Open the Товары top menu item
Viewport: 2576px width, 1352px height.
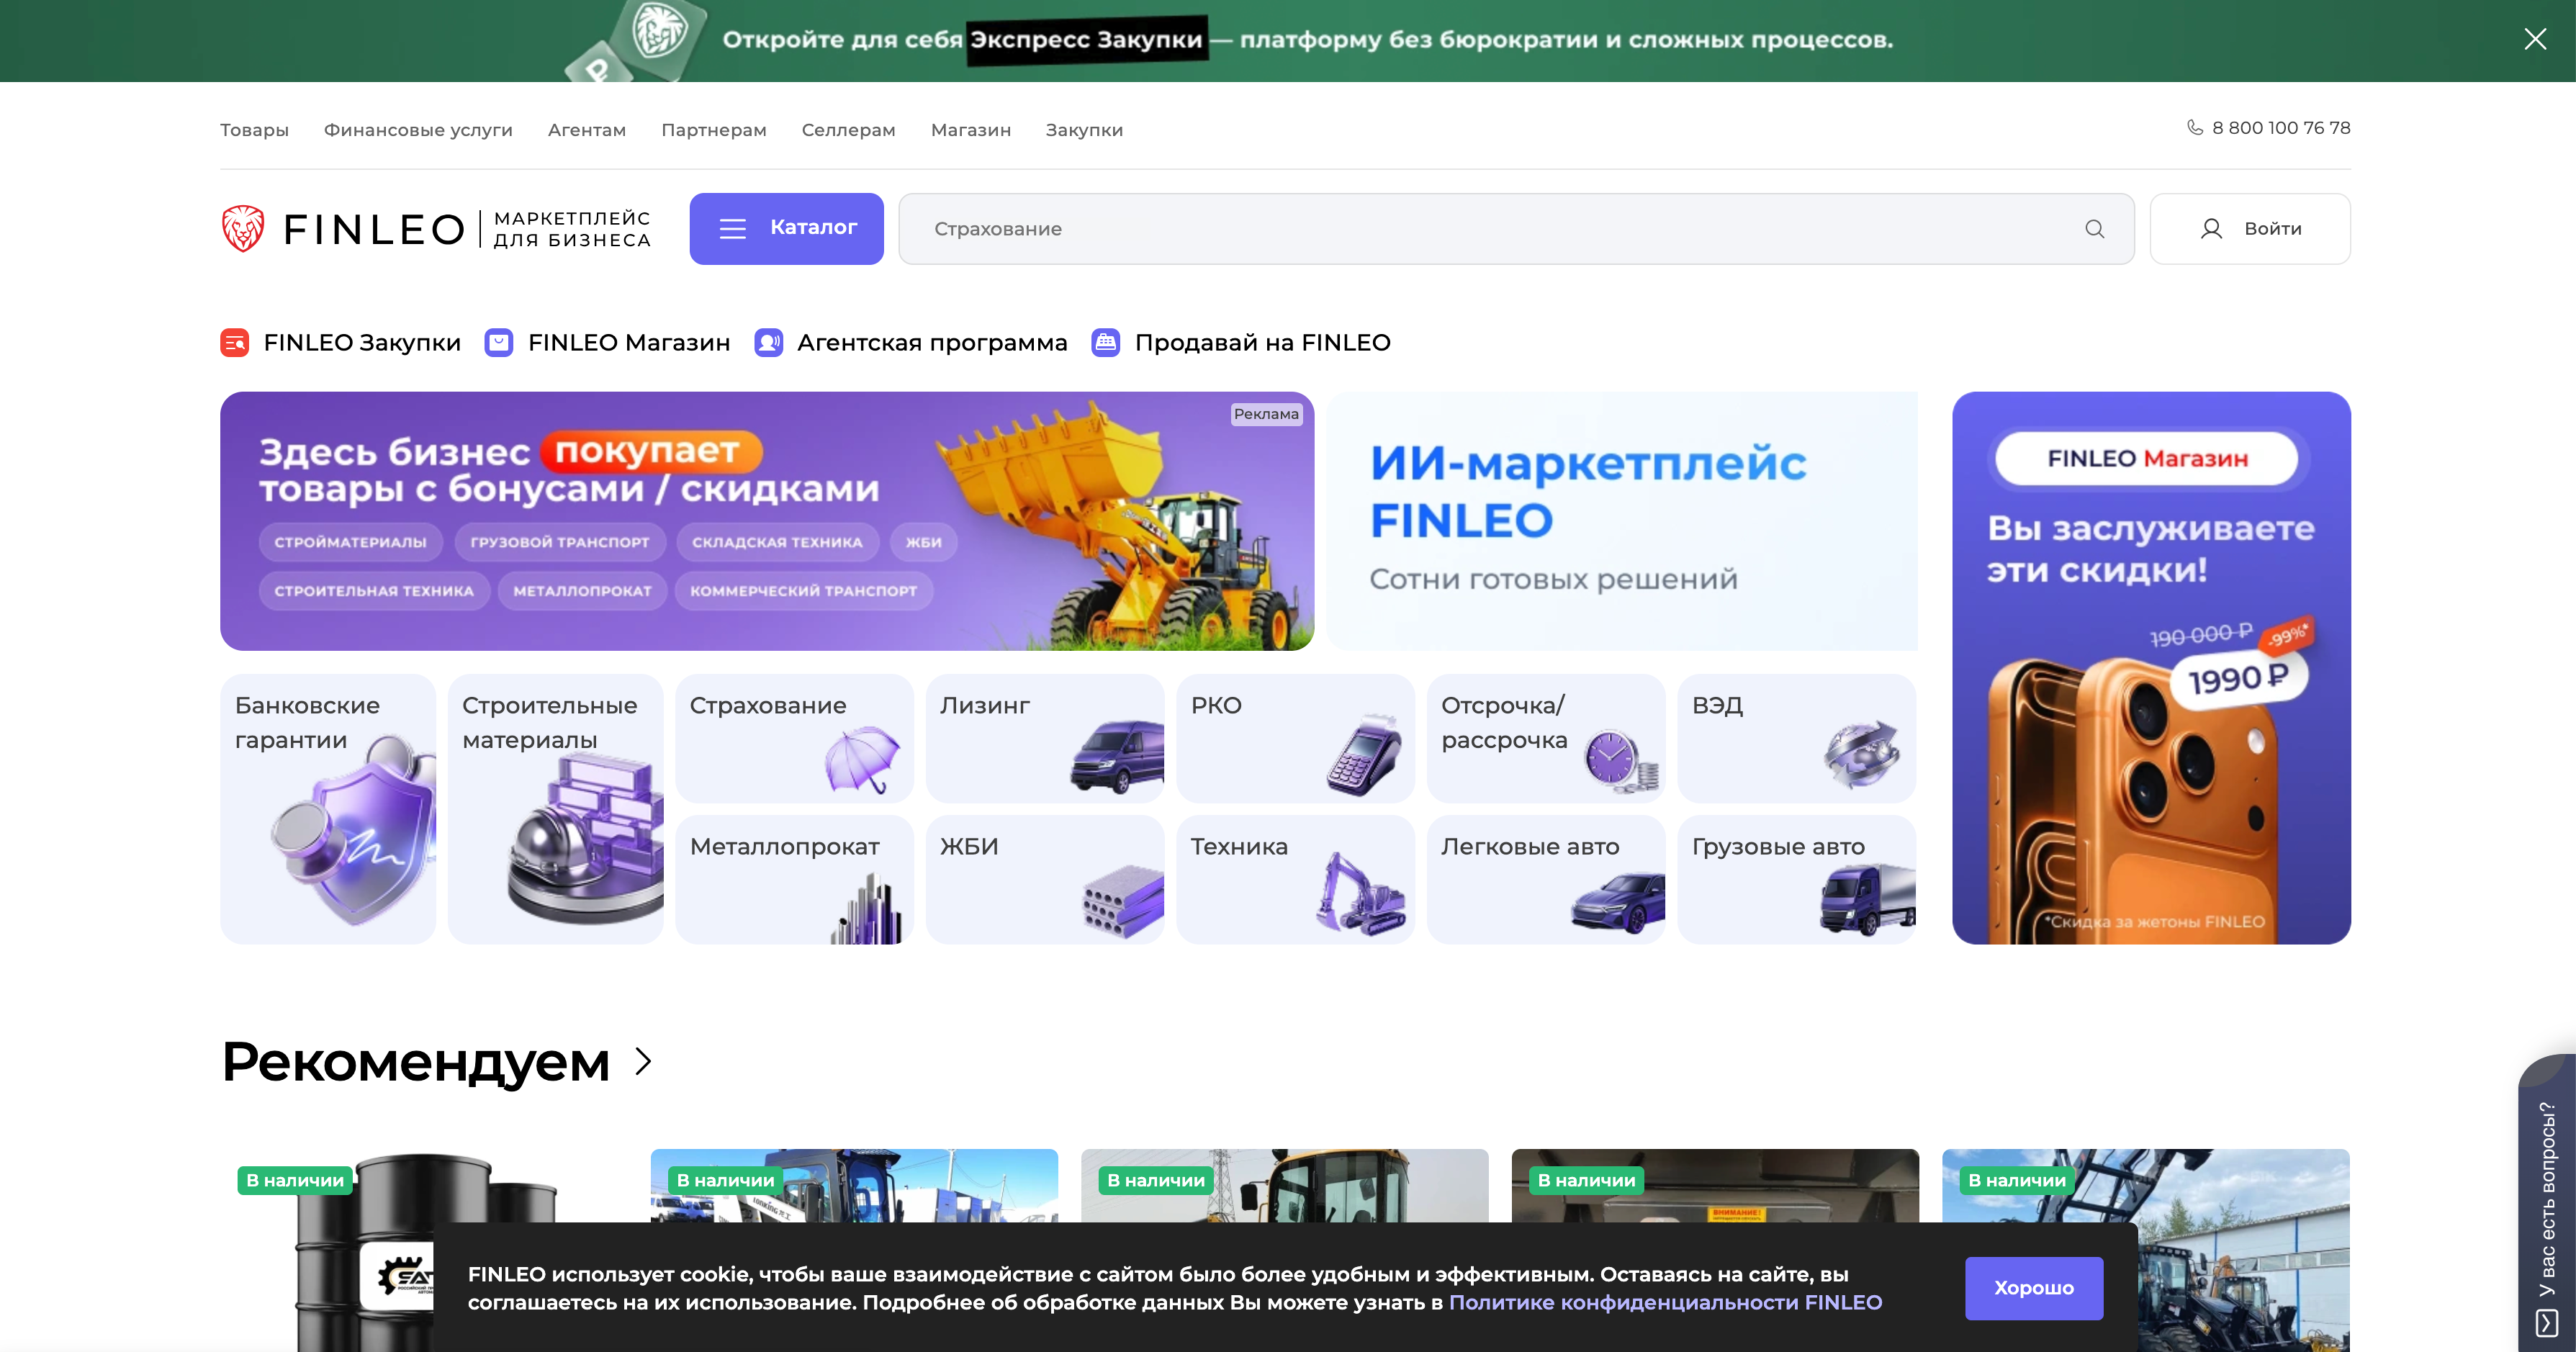coord(254,130)
